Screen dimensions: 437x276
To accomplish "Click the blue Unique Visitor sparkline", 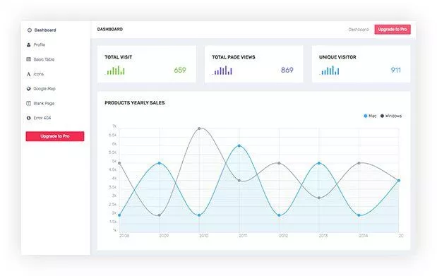I will 329,71.
